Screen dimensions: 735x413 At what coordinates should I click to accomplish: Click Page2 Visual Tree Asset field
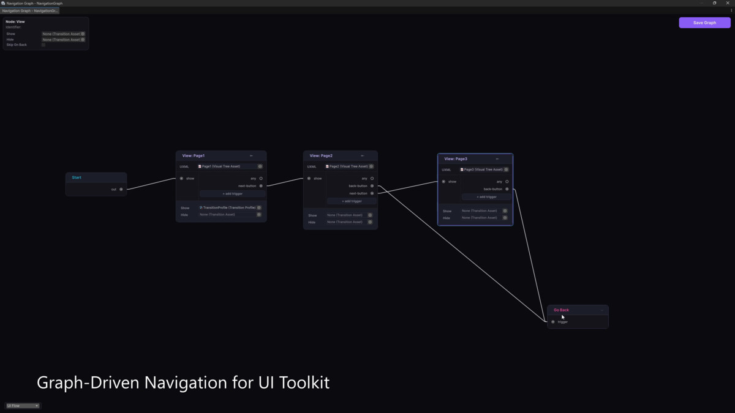pos(350,166)
